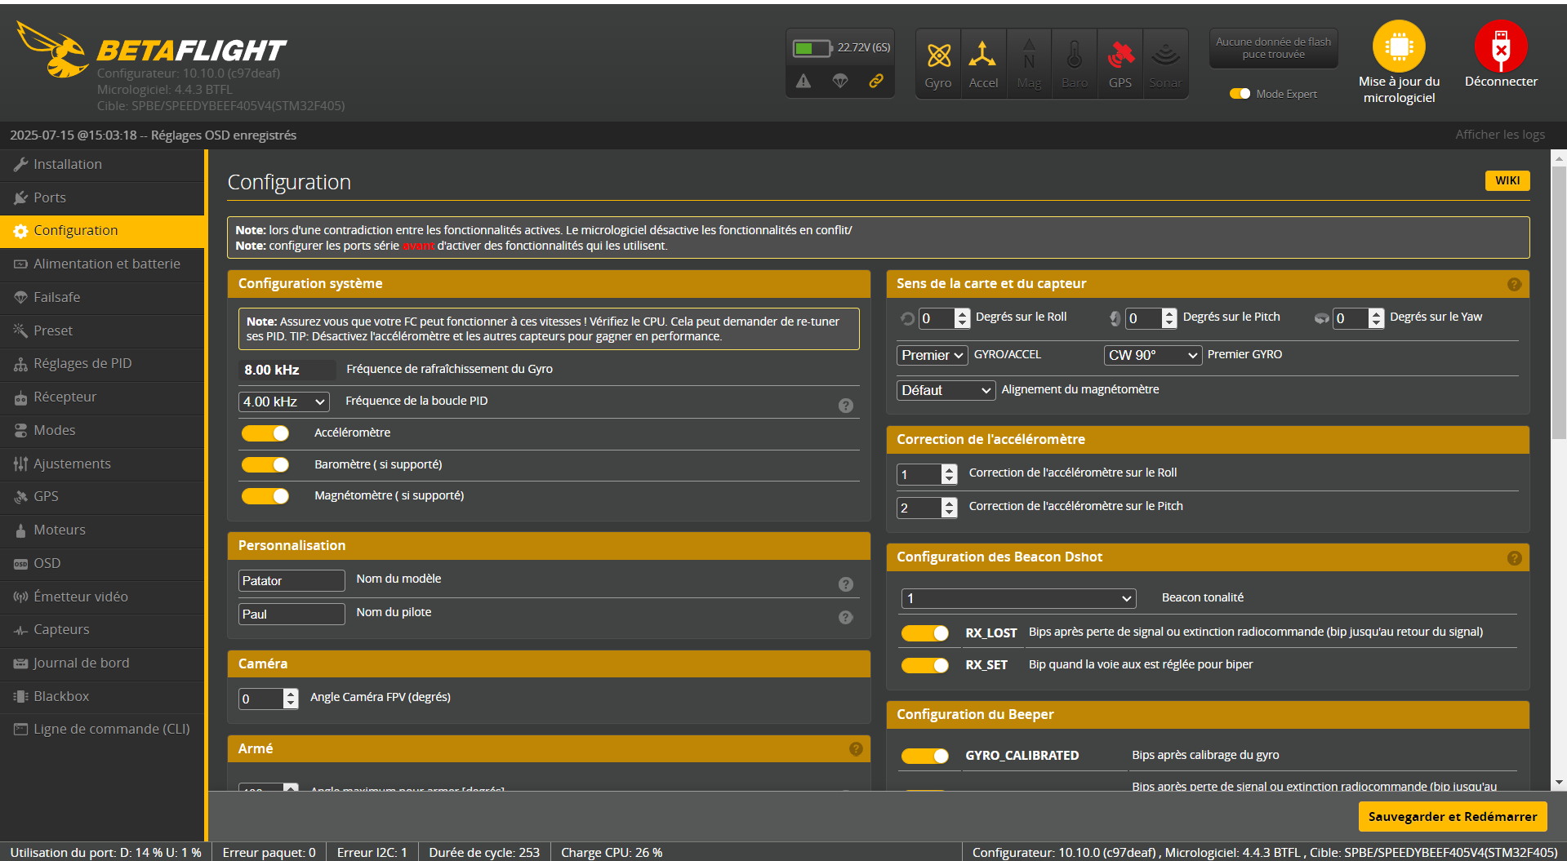Viewport: 1567px width, 861px height.
Task: Toggle the Mode Expert slider switch
Action: pos(1240,94)
